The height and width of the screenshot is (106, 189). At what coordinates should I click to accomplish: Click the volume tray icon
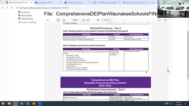[172, 103]
